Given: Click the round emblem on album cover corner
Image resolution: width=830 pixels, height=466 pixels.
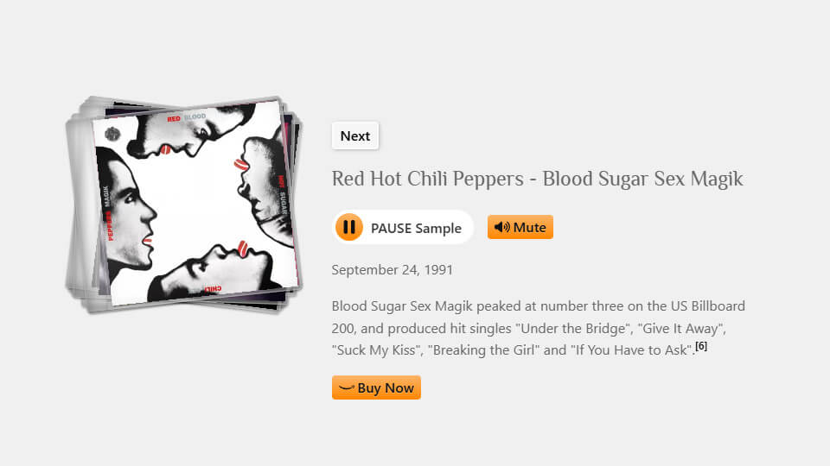Looking at the screenshot, I should coord(112,135).
